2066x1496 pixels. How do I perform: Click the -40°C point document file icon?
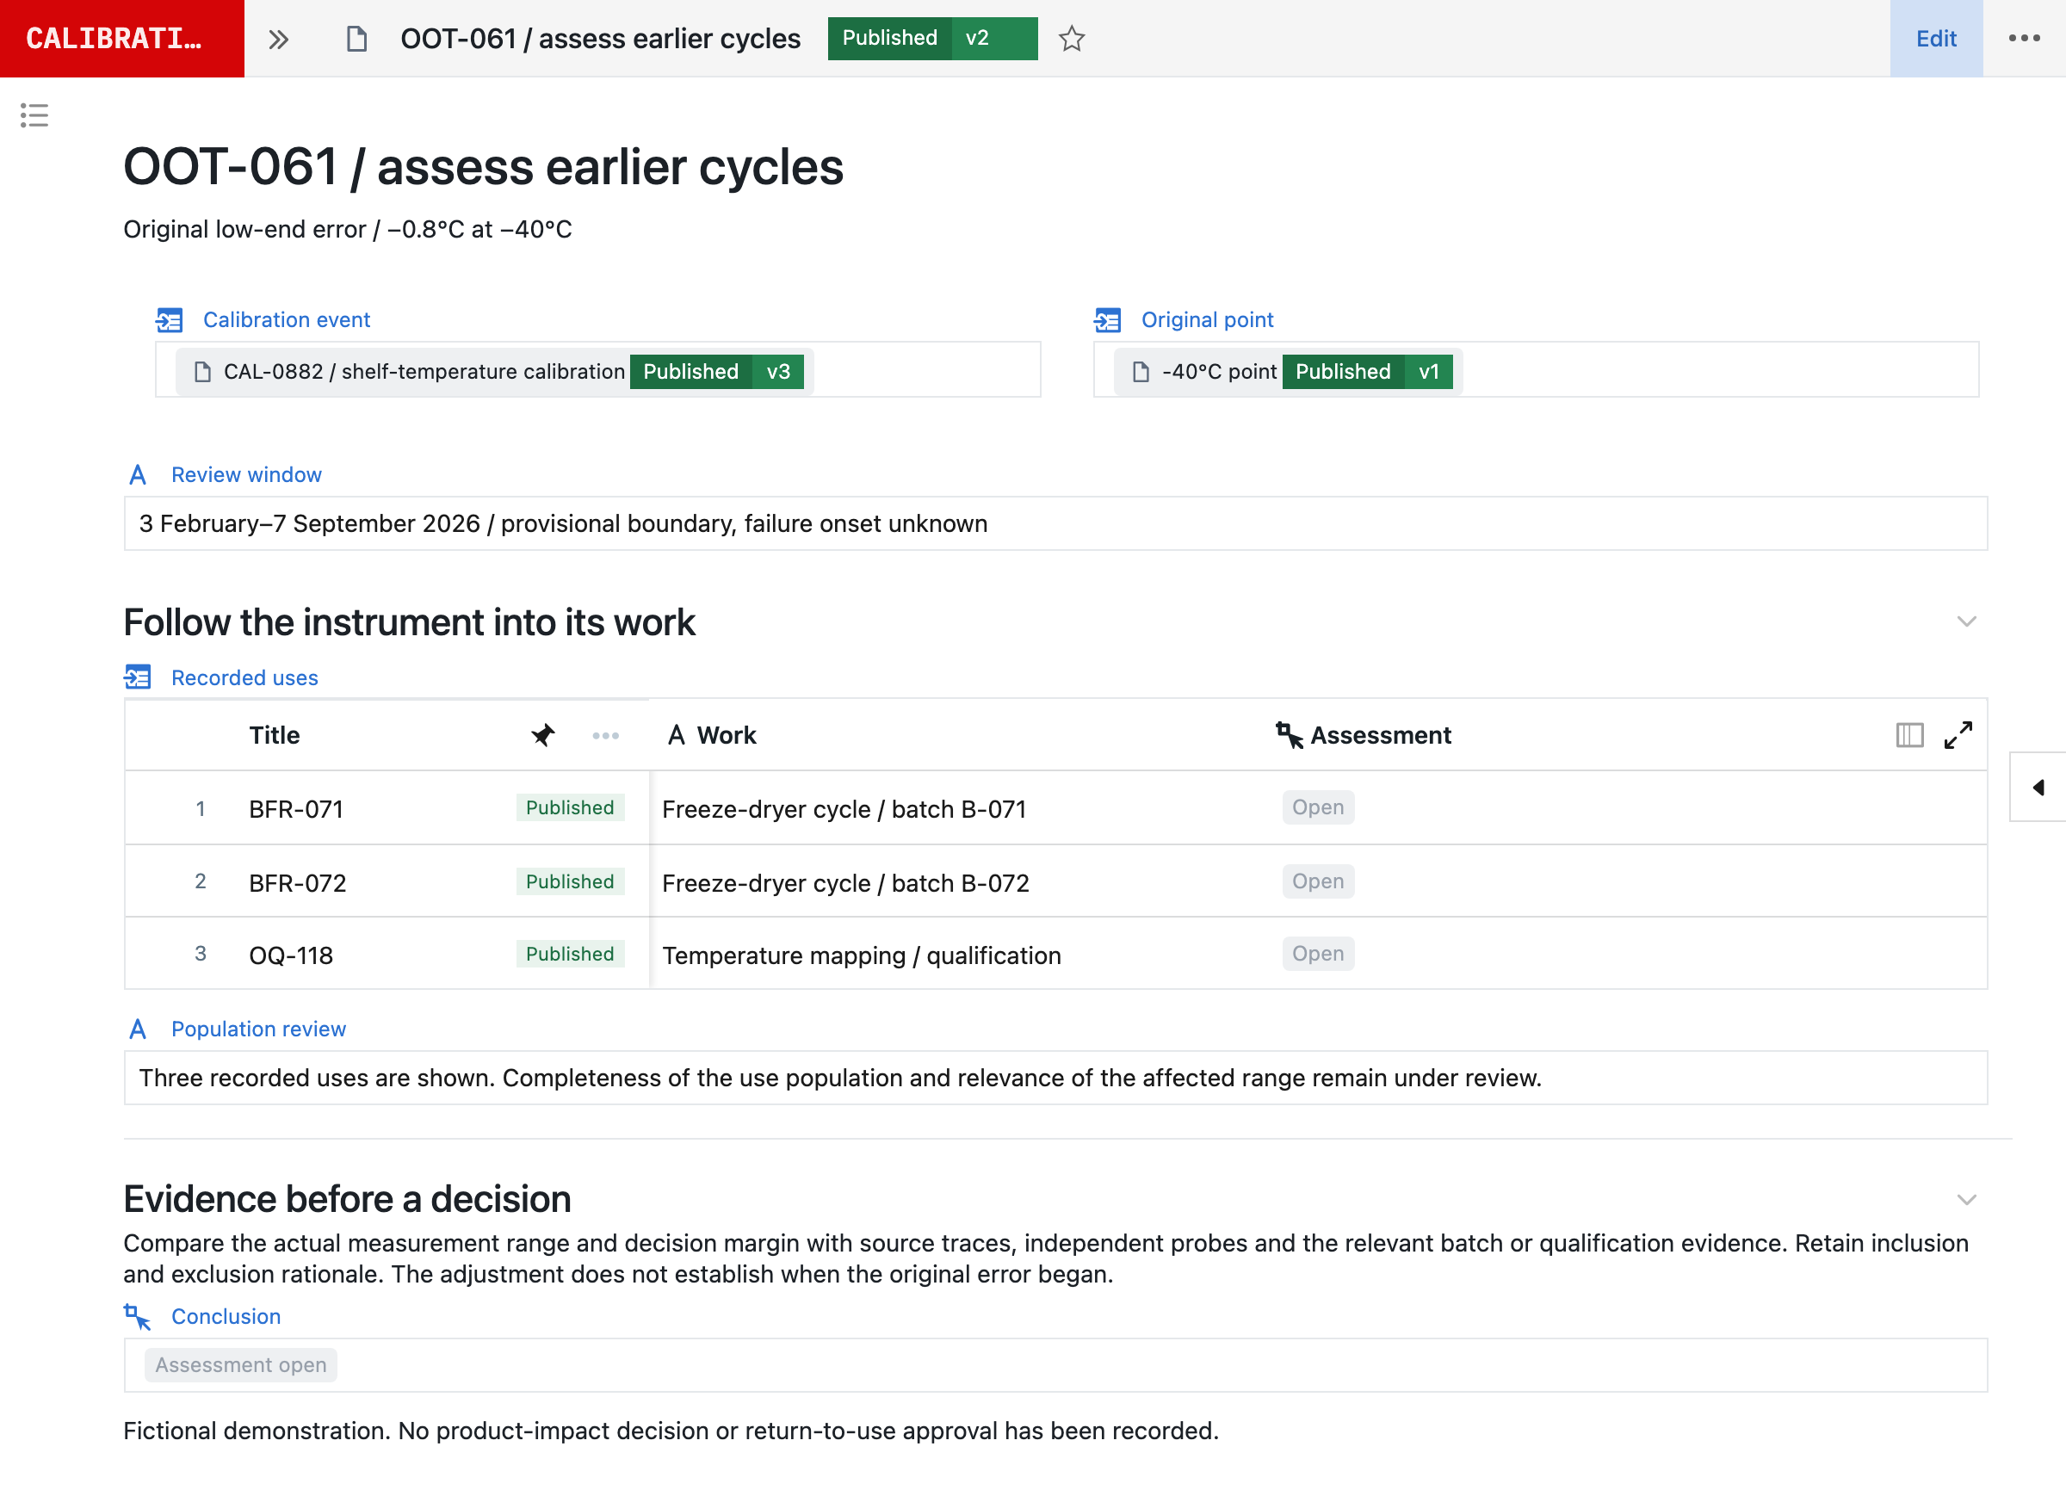coord(1141,372)
